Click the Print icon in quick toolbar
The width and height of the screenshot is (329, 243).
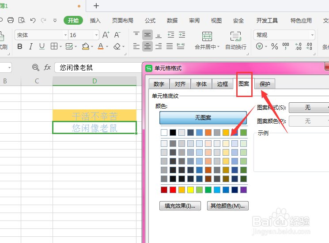[11, 20]
